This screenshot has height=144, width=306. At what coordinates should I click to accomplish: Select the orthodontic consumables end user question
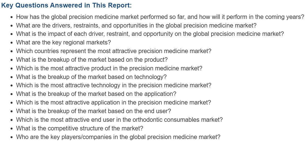point(119,120)
